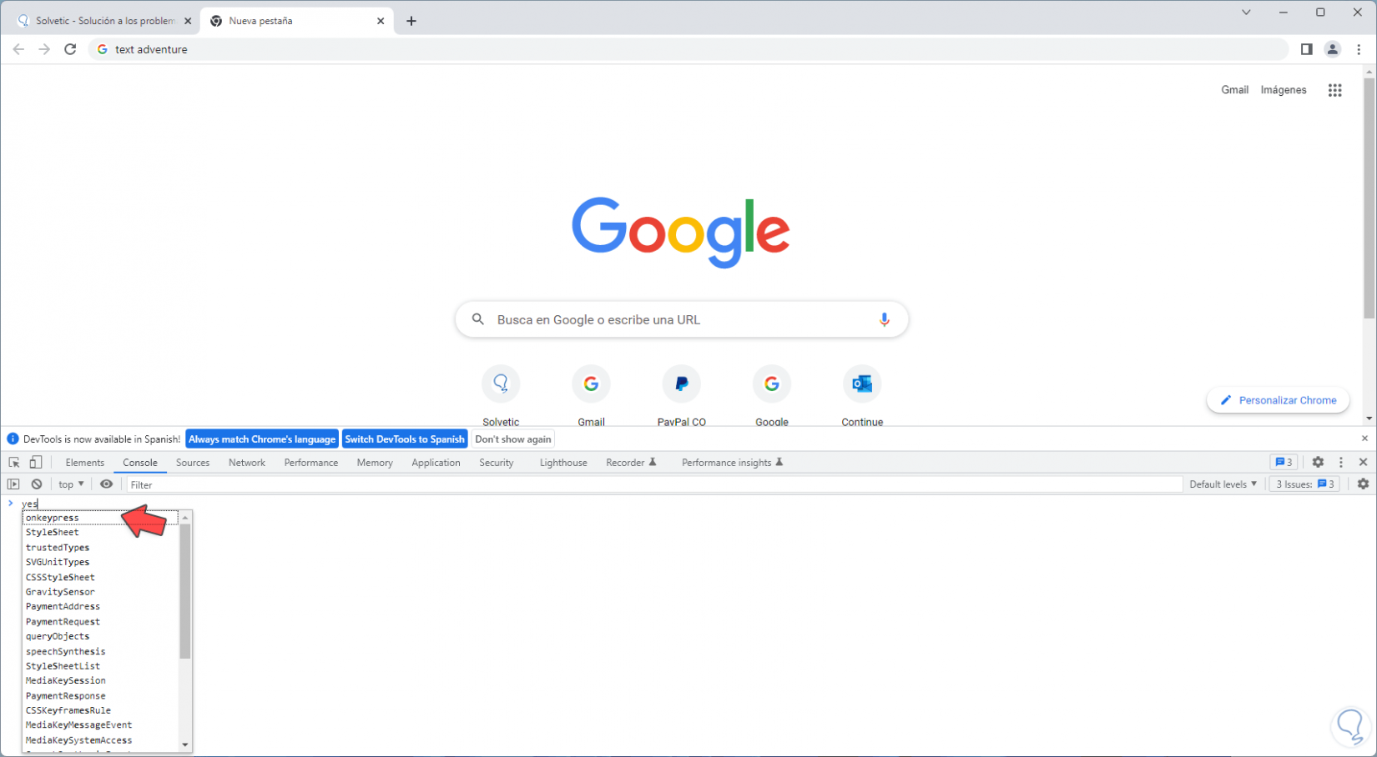The width and height of the screenshot is (1377, 757).
Task: Clear the console output
Action: pyautogui.click(x=37, y=484)
